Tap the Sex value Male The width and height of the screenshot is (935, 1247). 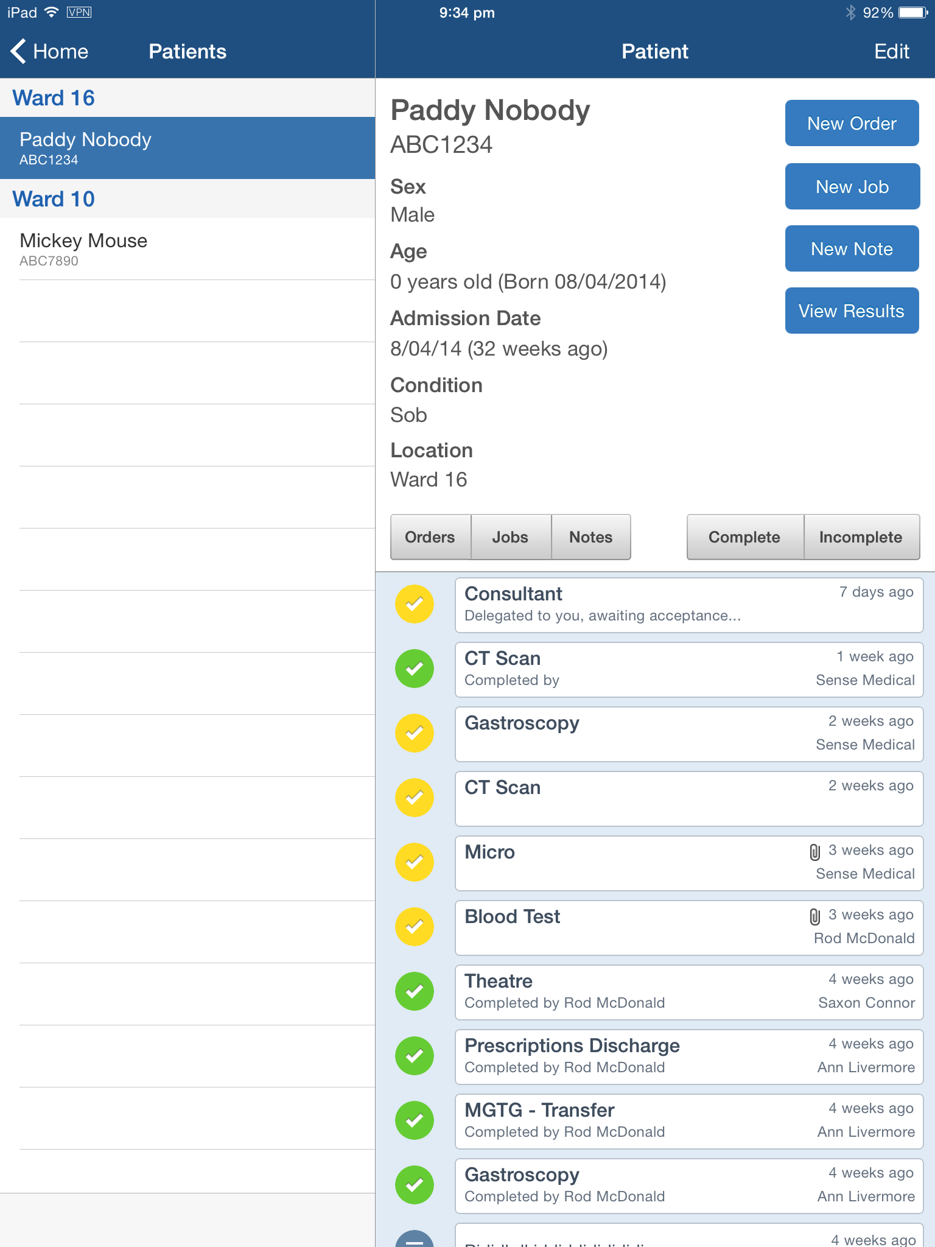click(412, 215)
